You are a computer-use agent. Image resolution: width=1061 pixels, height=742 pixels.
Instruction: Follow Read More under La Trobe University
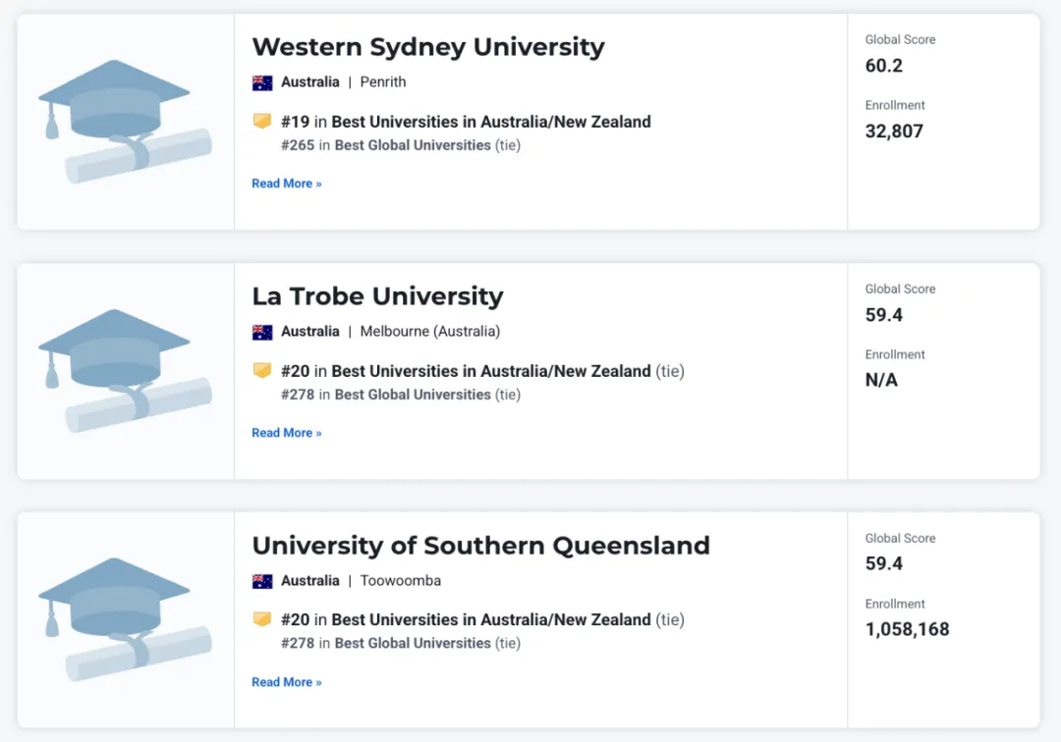pyautogui.click(x=287, y=433)
